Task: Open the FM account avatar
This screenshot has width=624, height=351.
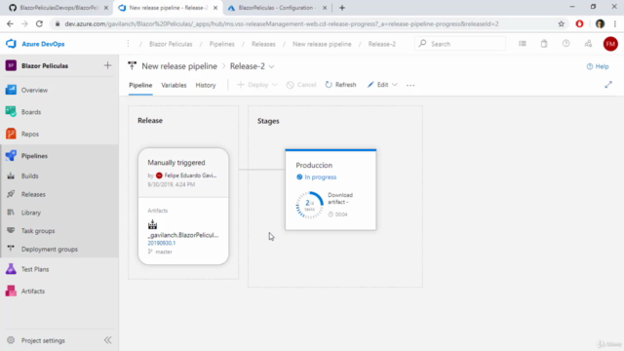Action: click(x=610, y=44)
